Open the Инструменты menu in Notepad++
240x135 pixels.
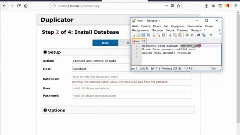click(x=140, y=30)
